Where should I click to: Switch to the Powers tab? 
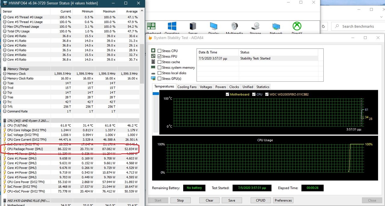point(220,87)
